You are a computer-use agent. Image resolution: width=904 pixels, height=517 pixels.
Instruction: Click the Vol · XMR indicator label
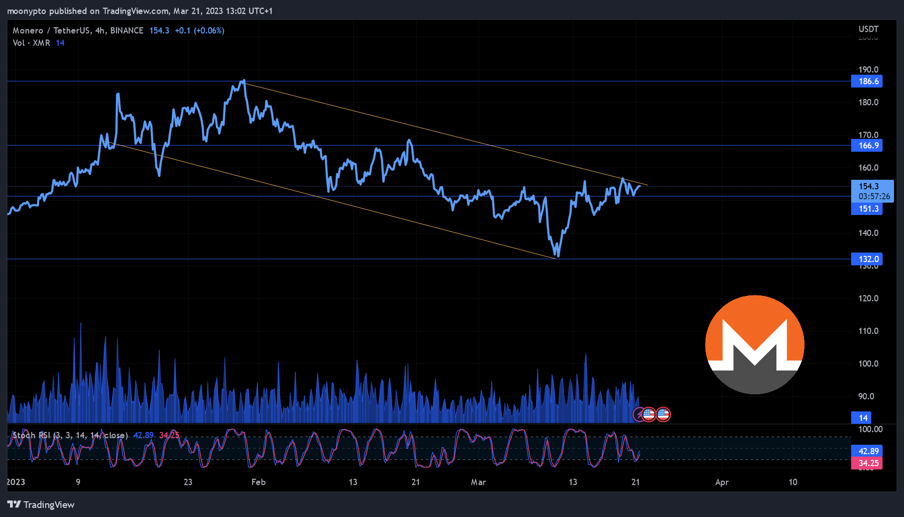31,43
